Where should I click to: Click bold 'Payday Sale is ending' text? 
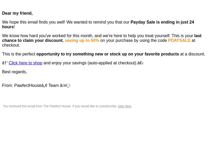pyautogui.click(x=153, y=22)
